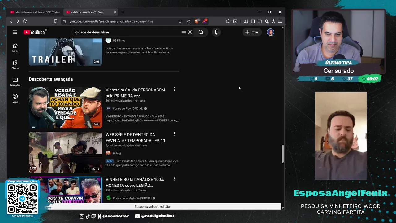
Task: Open the browser hamburger menu
Action: point(280,21)
